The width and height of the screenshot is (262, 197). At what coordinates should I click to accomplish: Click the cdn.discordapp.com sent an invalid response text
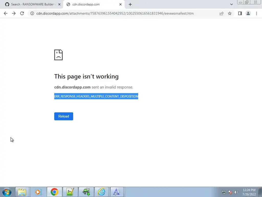pyautogui.click(x=94, y=87)
